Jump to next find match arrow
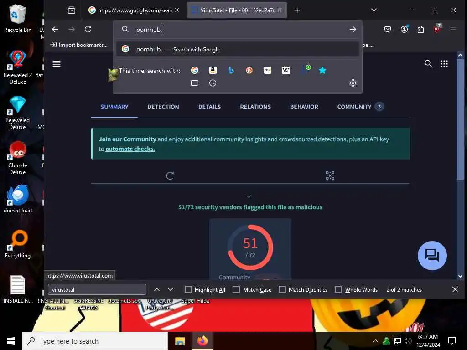Screen dimensions: 467x350 point(171,289)
